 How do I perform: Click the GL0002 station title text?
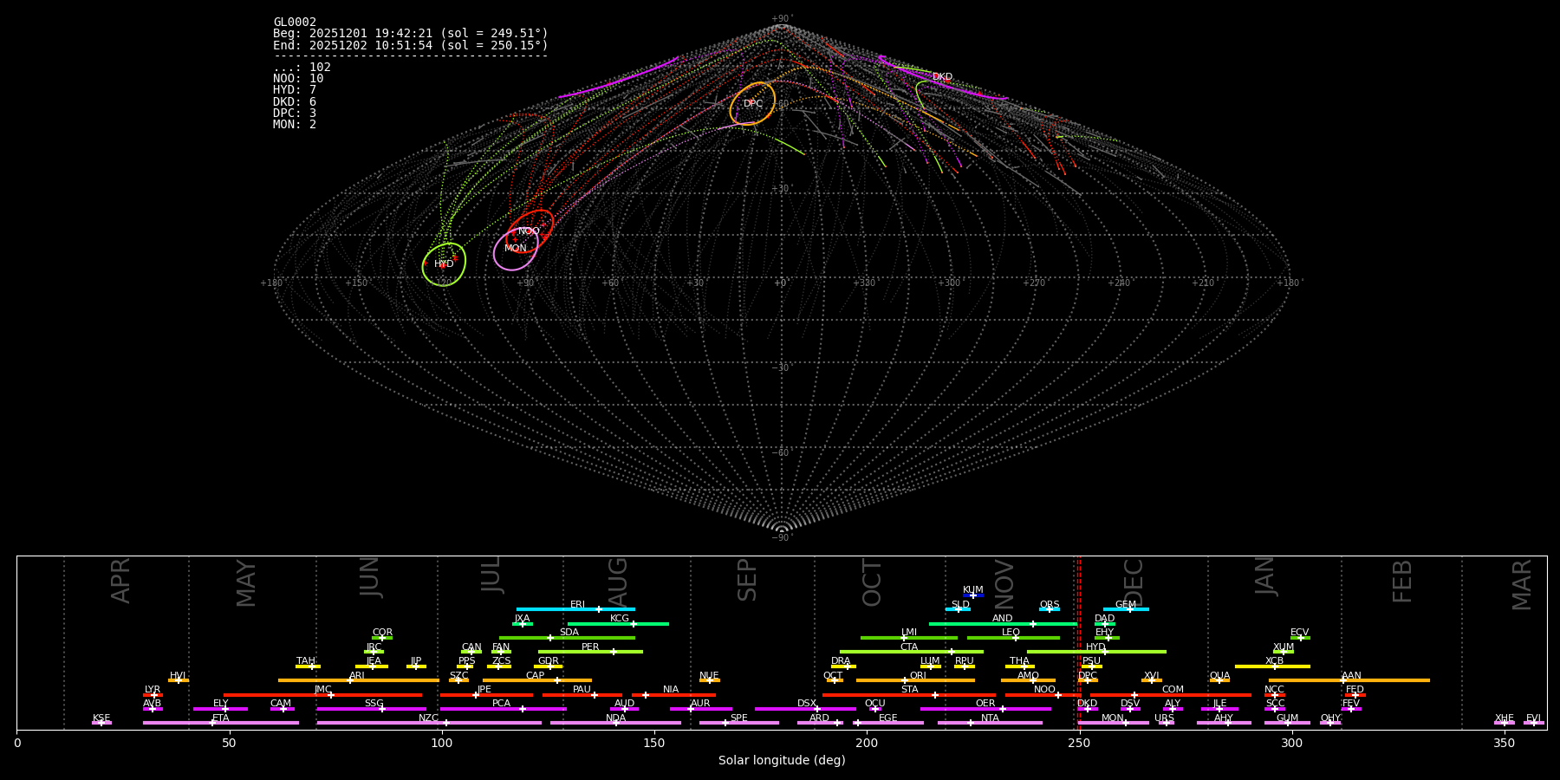[x=295, y=23]
